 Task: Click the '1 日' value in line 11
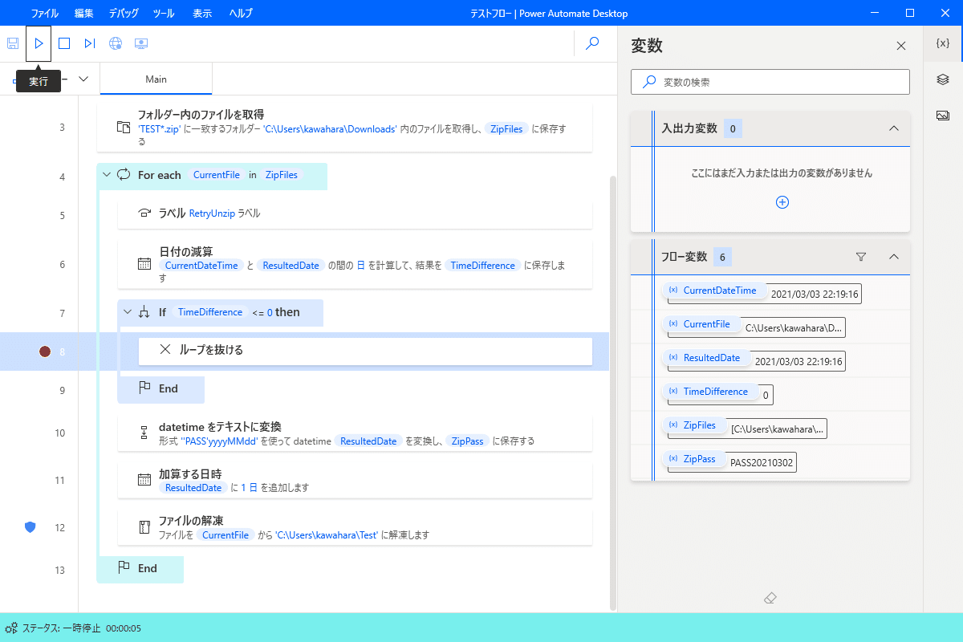point(250,488)
